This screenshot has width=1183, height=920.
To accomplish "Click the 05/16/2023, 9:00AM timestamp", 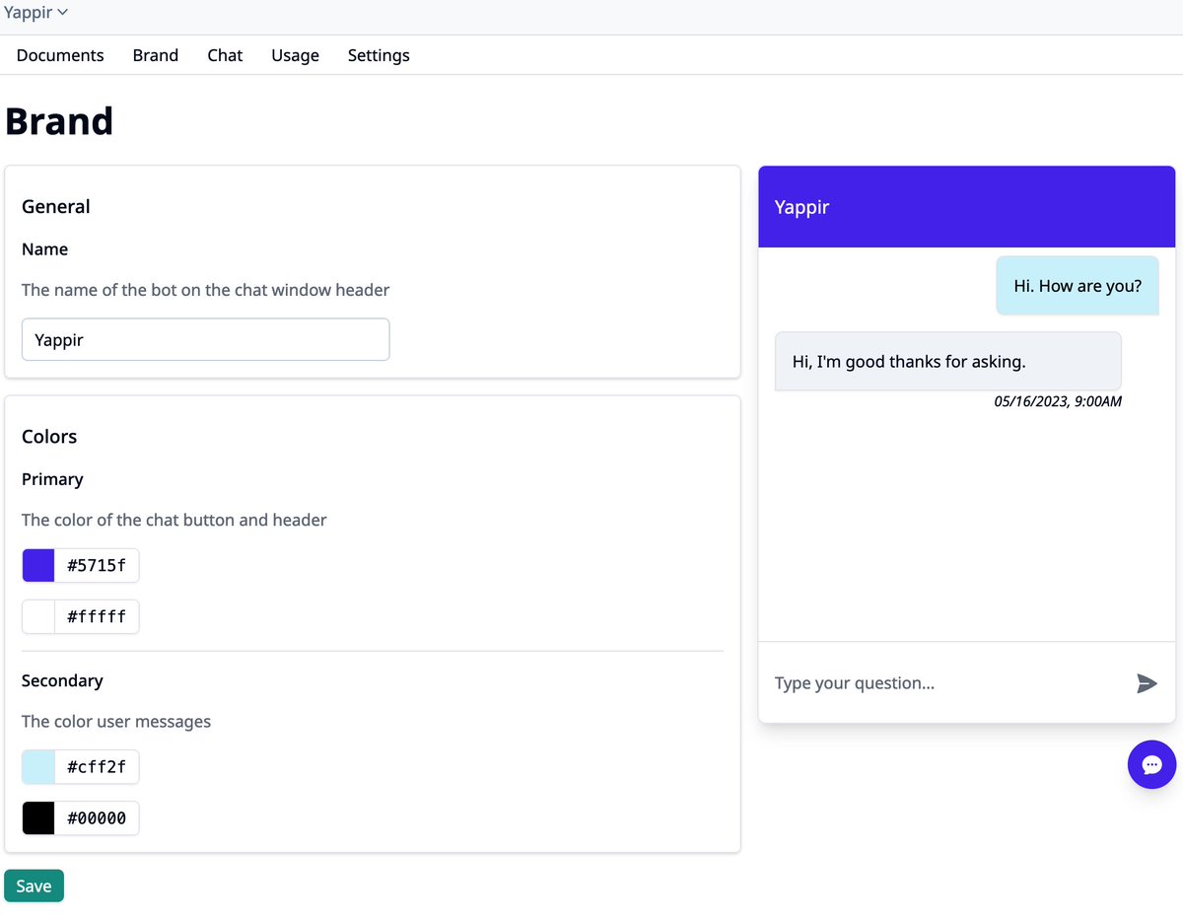I will click(1058, 401).
